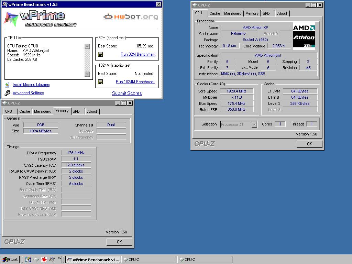Run the 32M Benchmark

click(x=138, y=54)
